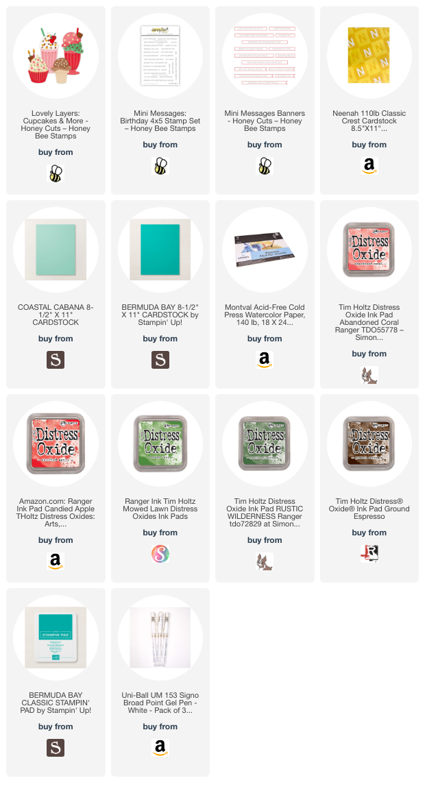Click the bee store icon under Mini Messages Birthday

coord(160,166)
